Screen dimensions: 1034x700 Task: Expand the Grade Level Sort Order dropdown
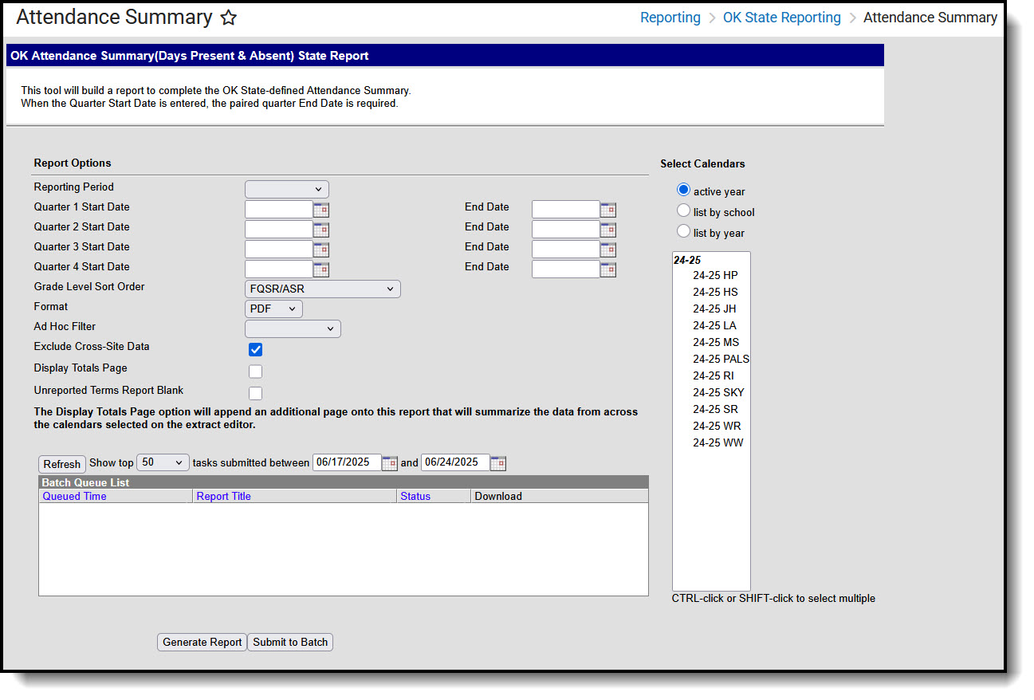322,289
